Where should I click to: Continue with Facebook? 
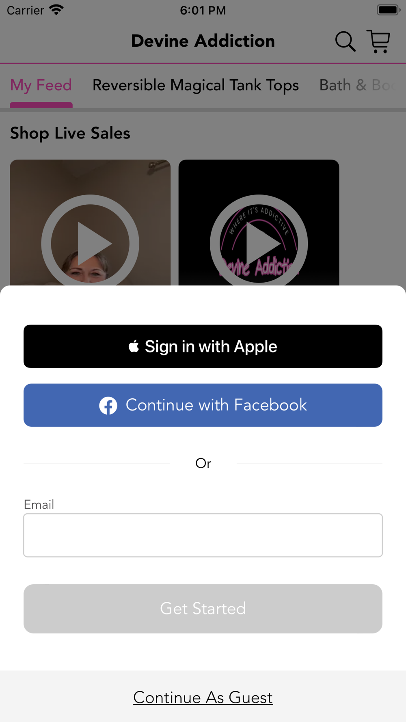click(x=203, y=405)
